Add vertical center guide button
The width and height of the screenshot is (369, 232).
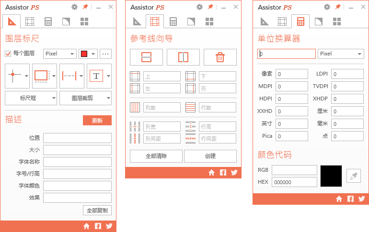[183, 57]
